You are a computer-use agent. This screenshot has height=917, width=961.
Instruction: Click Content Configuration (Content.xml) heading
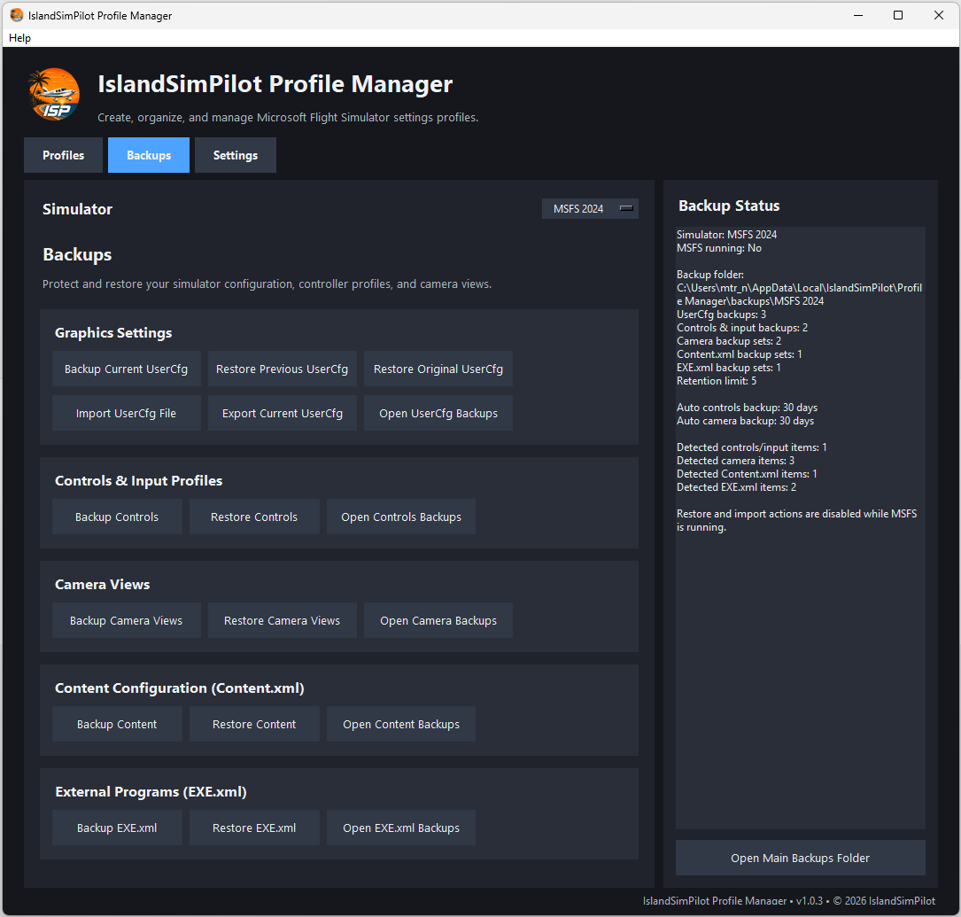[x=180, y=688]
